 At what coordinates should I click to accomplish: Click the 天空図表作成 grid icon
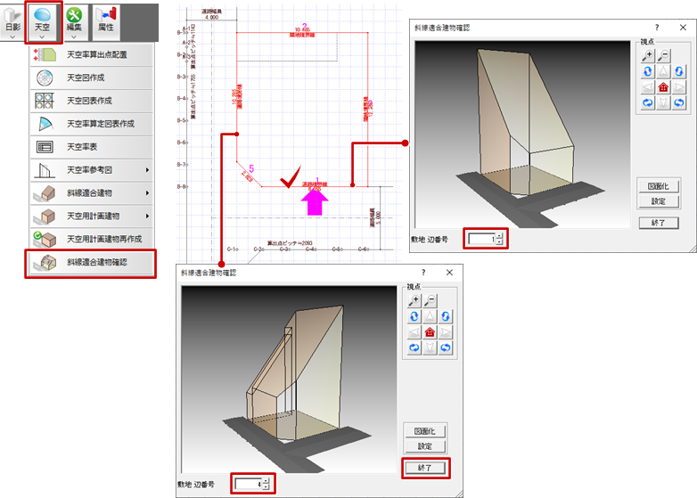pyautogui.click(x=45, y=102)
